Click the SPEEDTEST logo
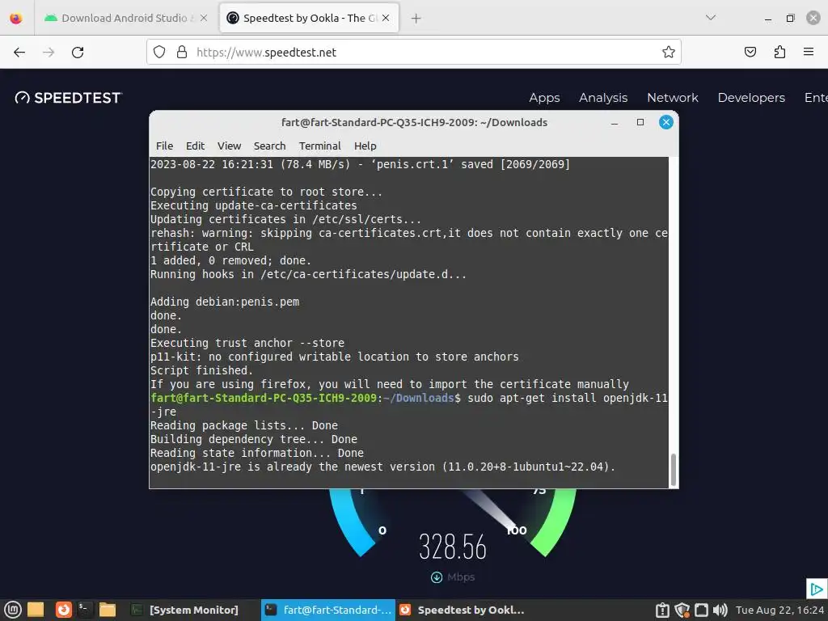Screen dimensions: 828x621 click(x=68, y=98)
